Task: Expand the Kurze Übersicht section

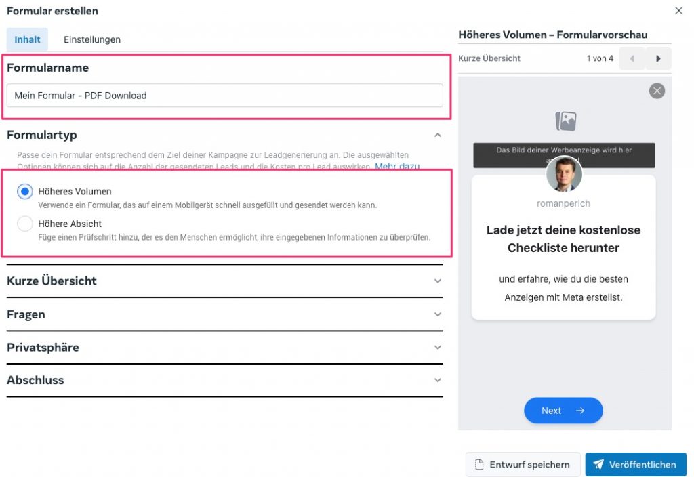Action: click(x=438, y=281)
